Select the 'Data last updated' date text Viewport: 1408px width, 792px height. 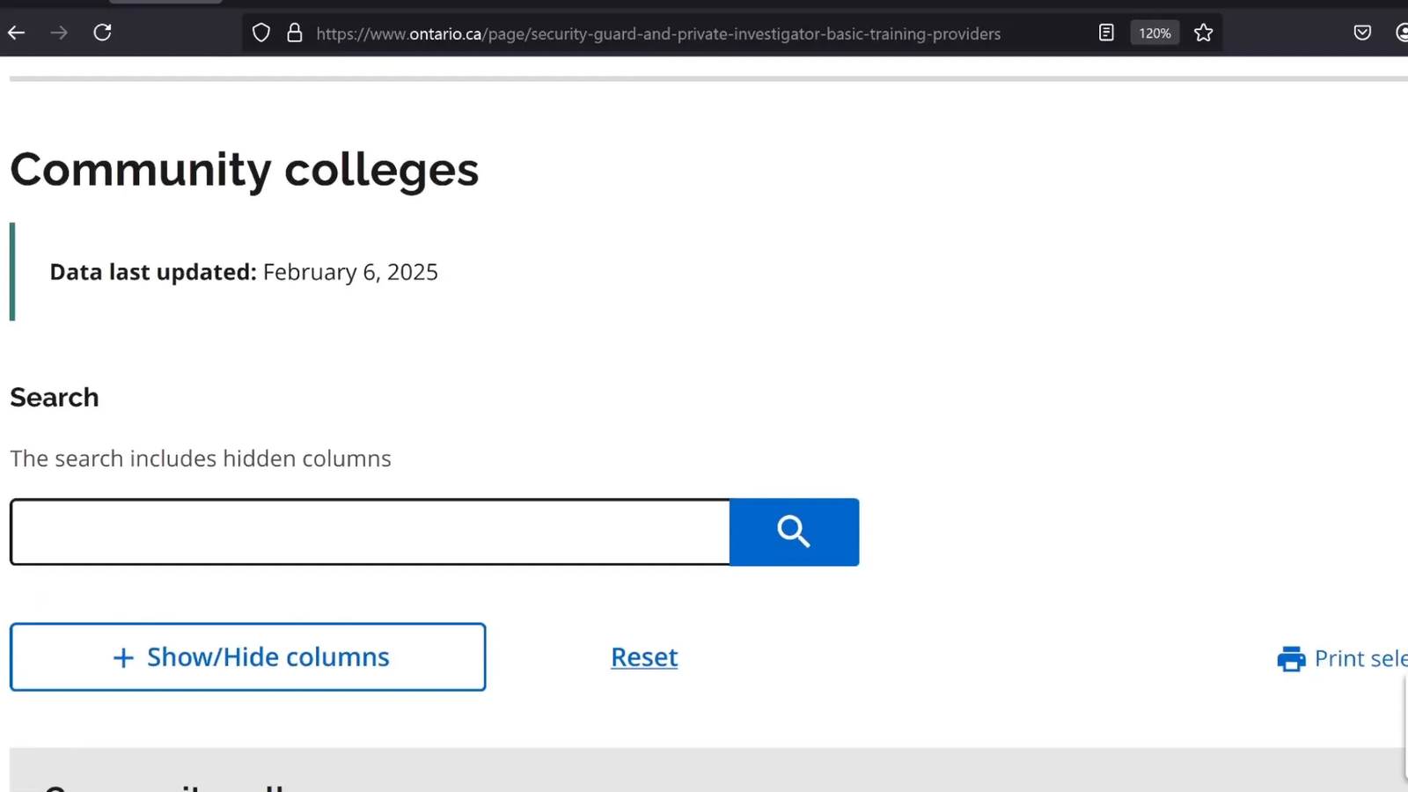point(244,272)
